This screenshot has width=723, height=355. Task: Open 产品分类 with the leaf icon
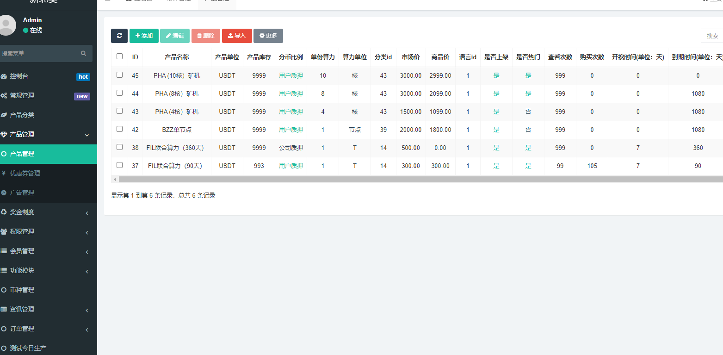22,115
